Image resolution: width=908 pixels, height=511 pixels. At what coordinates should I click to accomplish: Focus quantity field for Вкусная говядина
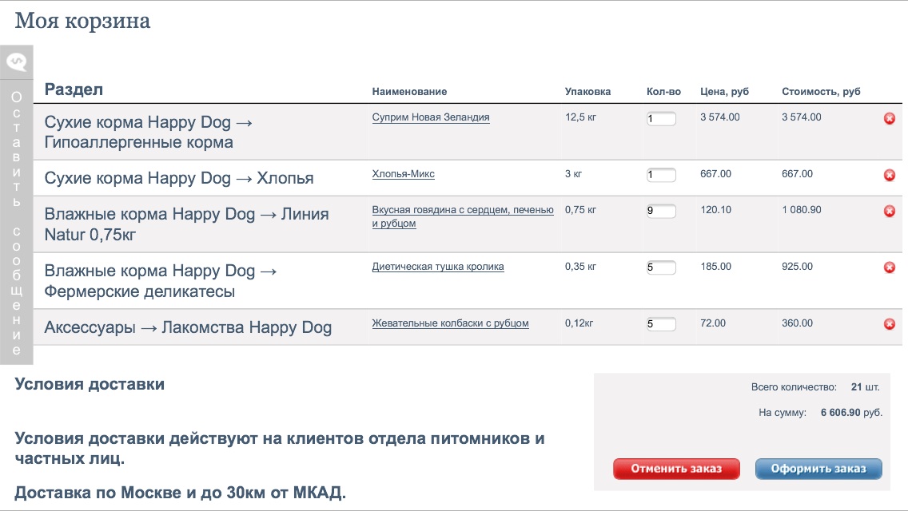661,211
